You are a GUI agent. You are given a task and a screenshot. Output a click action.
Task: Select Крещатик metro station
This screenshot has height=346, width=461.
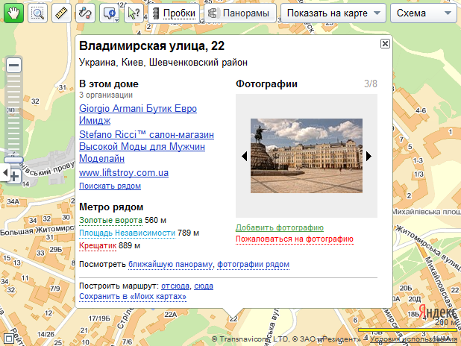point(98,245)
